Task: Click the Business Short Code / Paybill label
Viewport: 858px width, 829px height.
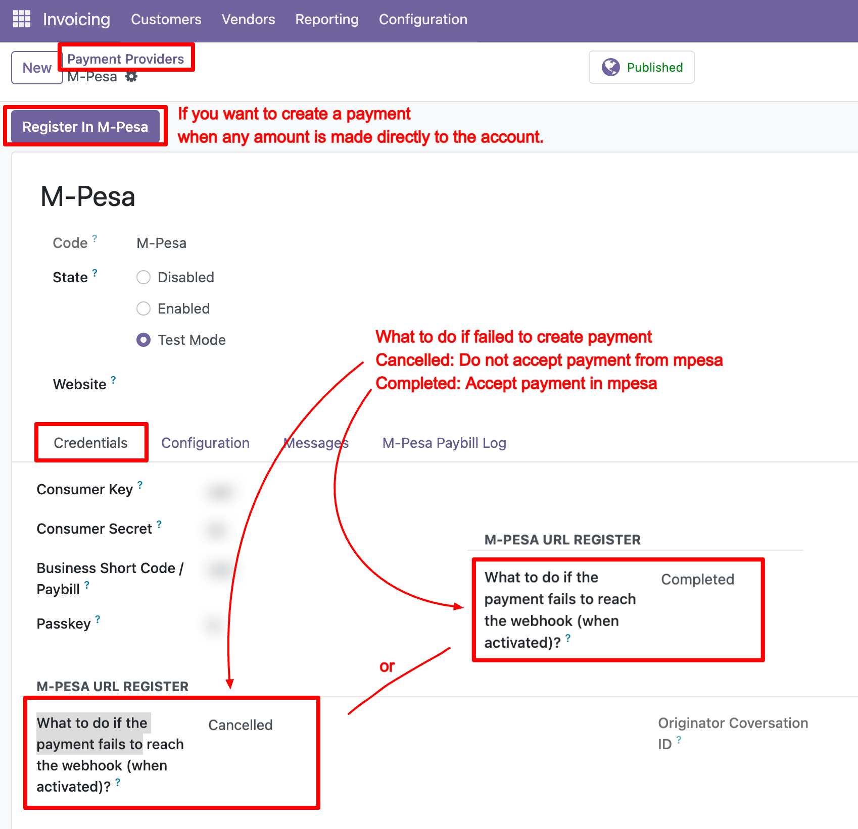Action: (x=110, y=579)
